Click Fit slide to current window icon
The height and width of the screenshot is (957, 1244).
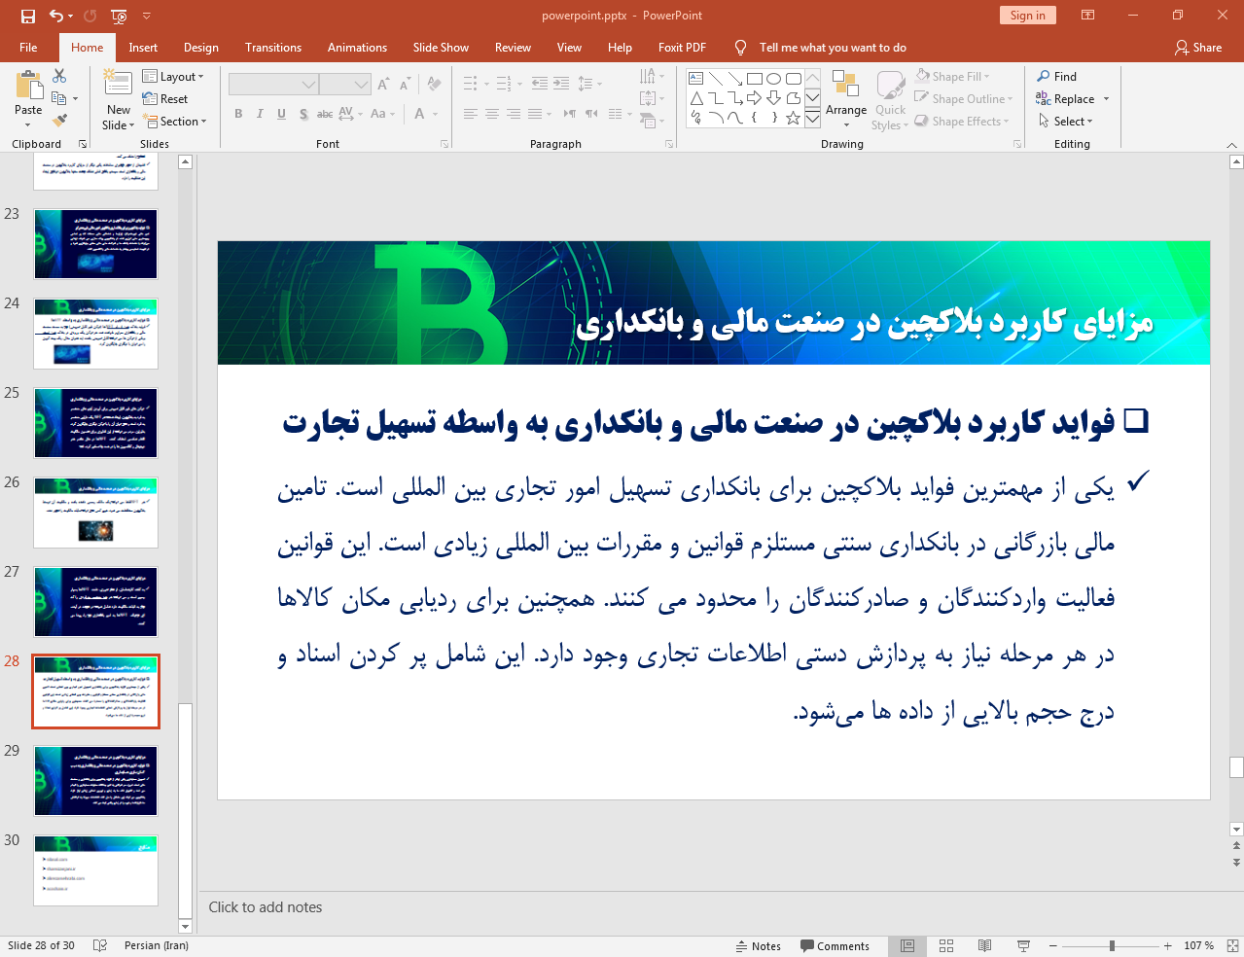click(1231, 945)
